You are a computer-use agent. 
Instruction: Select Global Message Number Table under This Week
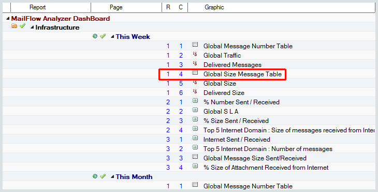(x=248, y=46)
